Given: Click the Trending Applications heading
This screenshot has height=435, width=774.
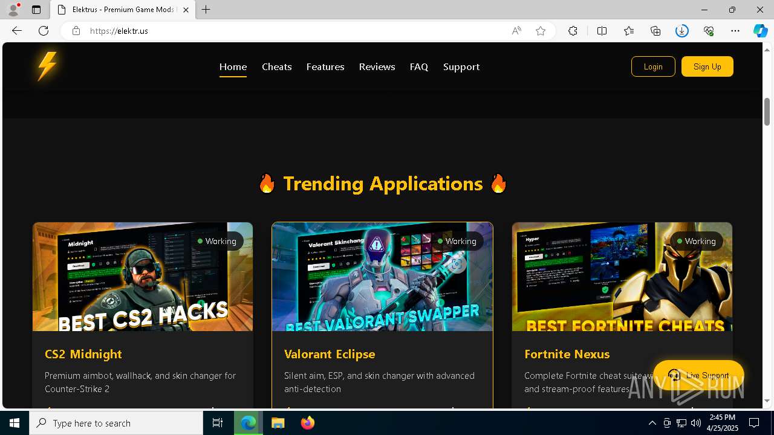Looking at the screenshot, I should point(383,183).
